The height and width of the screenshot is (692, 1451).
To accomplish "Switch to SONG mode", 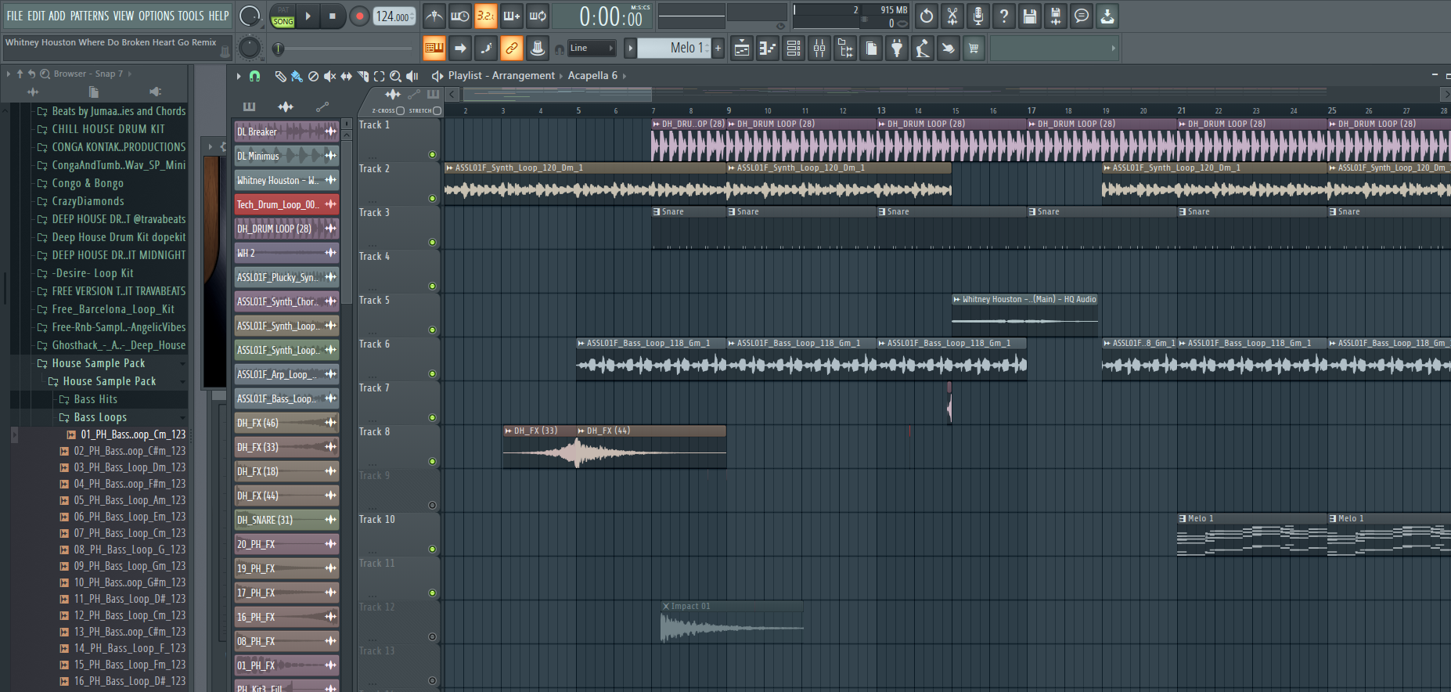I will [x=283, y=21].
